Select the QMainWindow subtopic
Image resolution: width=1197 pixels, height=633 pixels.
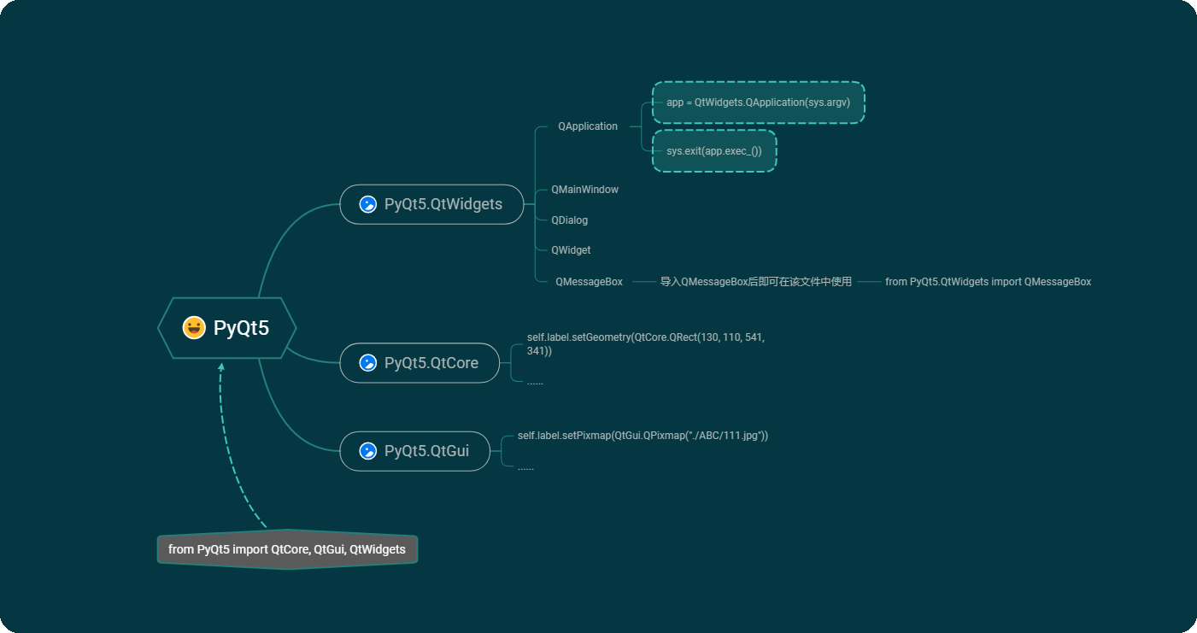584,190
